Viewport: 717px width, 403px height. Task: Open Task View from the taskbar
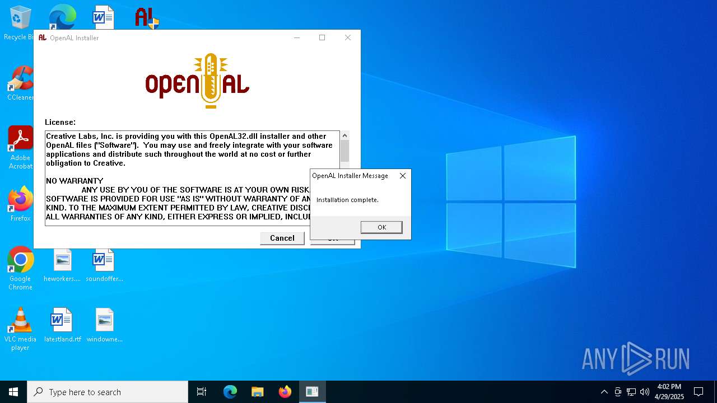pyautogui.click(x=202, y=392)
